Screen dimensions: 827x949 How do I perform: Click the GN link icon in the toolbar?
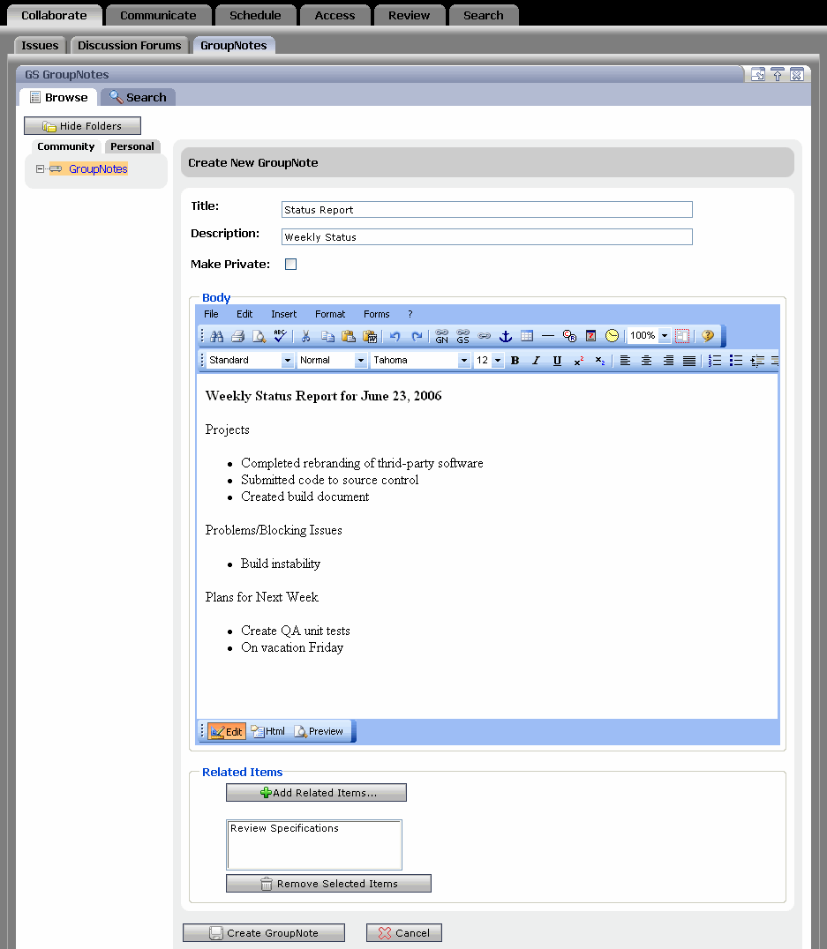click(x=441, y=336)
